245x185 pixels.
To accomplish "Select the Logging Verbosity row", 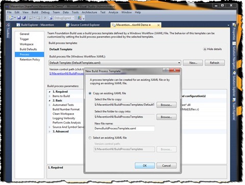I will [x=64, y=118].
